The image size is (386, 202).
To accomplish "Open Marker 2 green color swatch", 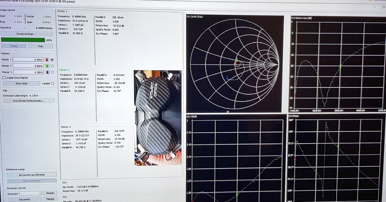I will 47,66.
